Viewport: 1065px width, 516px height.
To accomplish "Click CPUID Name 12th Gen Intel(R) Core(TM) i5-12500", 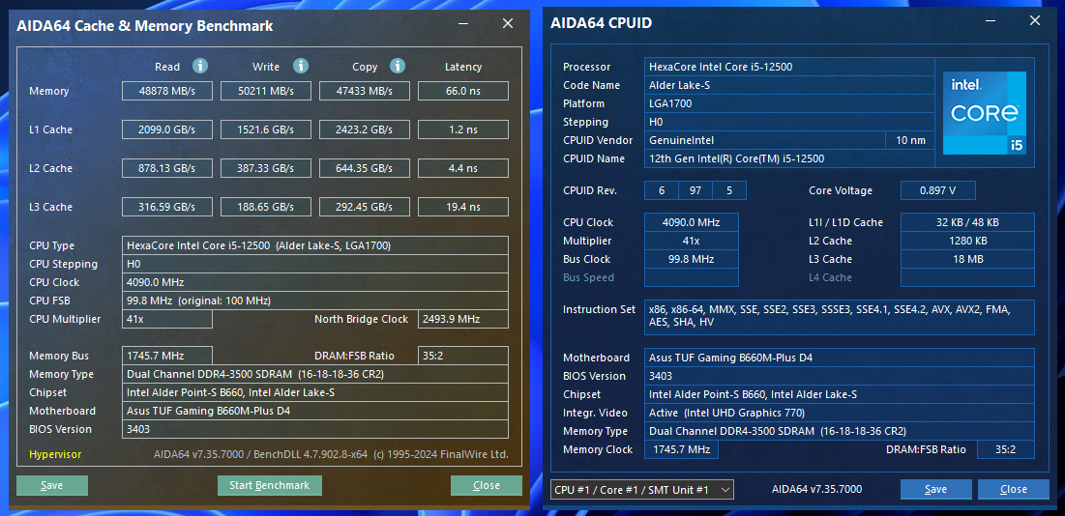I will [x=789, y=158].
